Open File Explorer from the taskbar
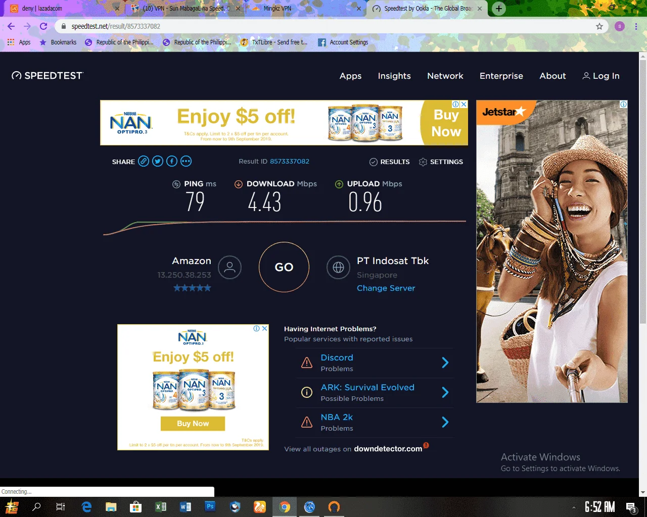The height and width of the screenshot is (517, 647). pos(111,507)
